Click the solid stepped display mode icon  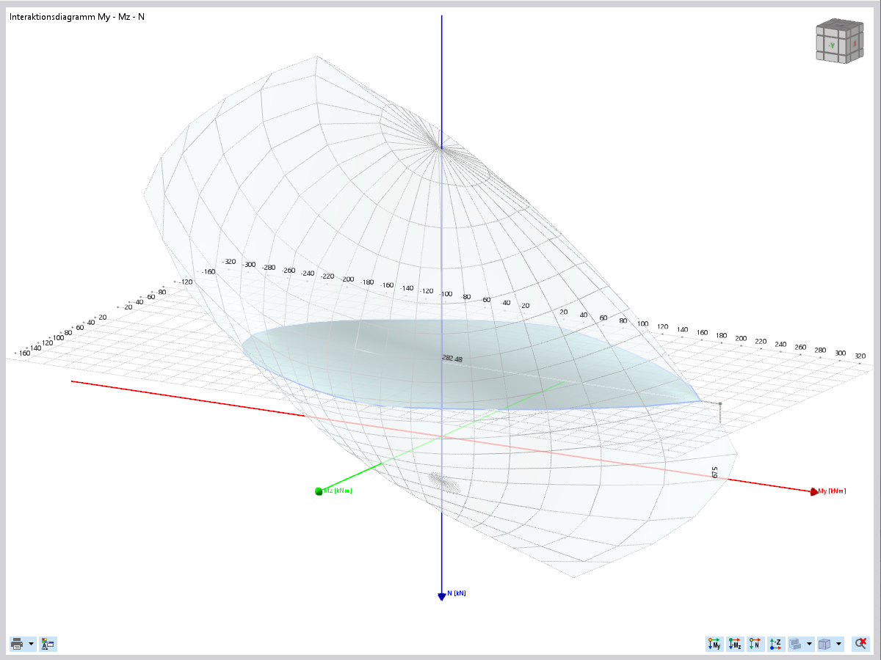pyautogui.click(x=795, y=644)
